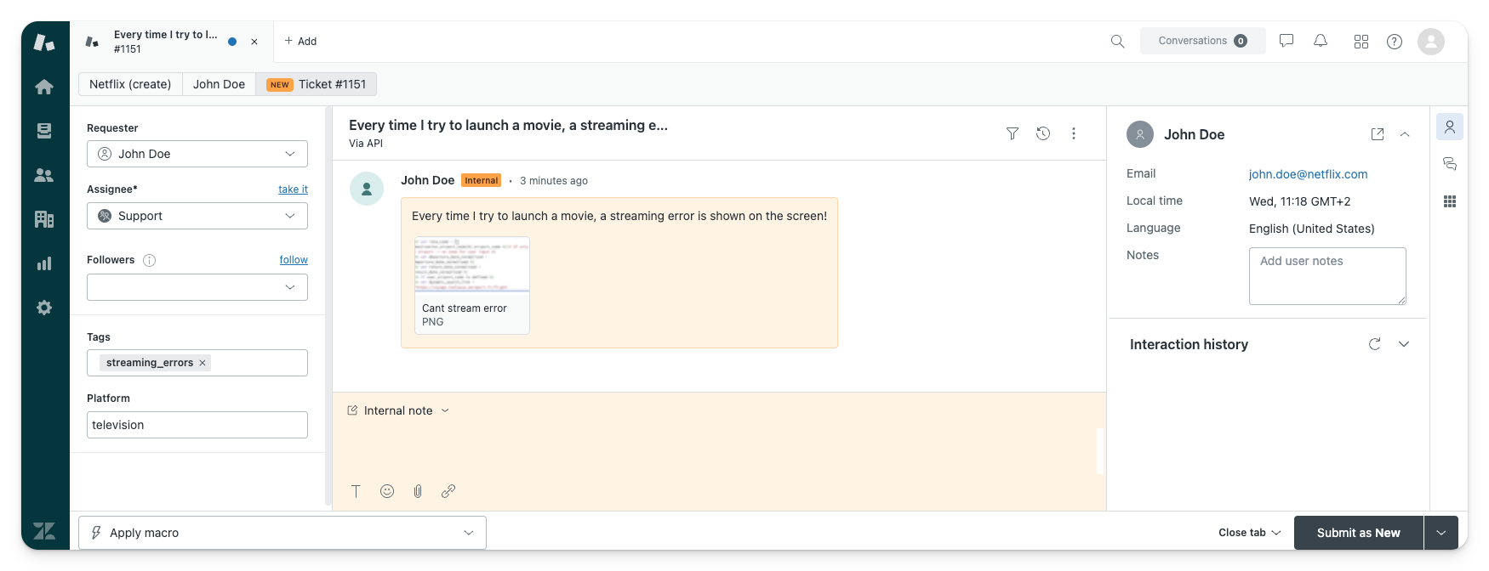Screen dimensions: 1489x571
Task: Click the Platform field containing television
Action: coord(197,425)
